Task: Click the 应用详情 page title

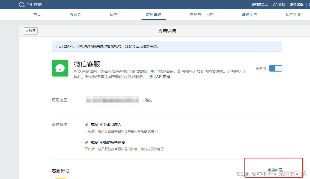Action: pos(167,31)
